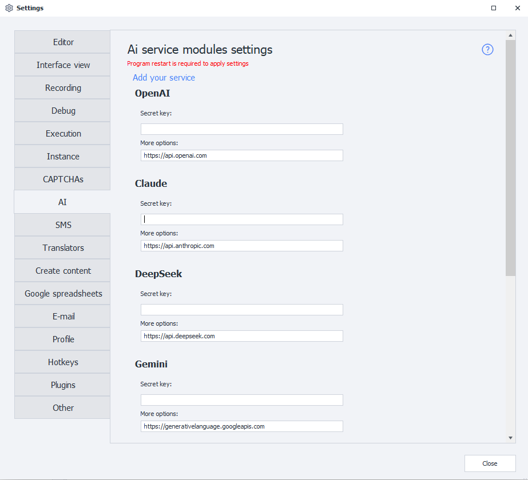
Task: Open the Instance tab
Action: pyautogui.click(x=62, y=157)
